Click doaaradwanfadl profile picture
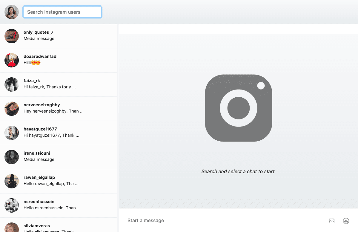The height and width of the screenshot is (232, 358). click(12, 60)
